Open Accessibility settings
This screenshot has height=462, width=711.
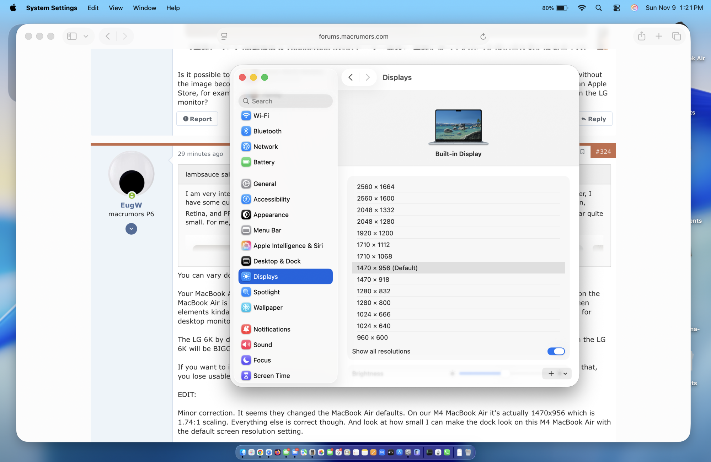271,199
